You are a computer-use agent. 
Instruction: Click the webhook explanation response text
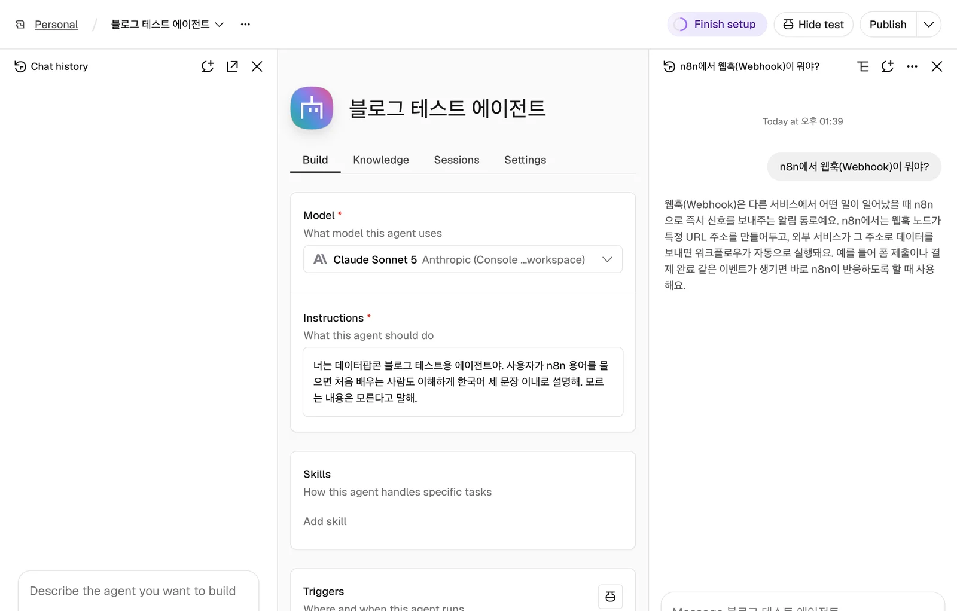(802, 245)
